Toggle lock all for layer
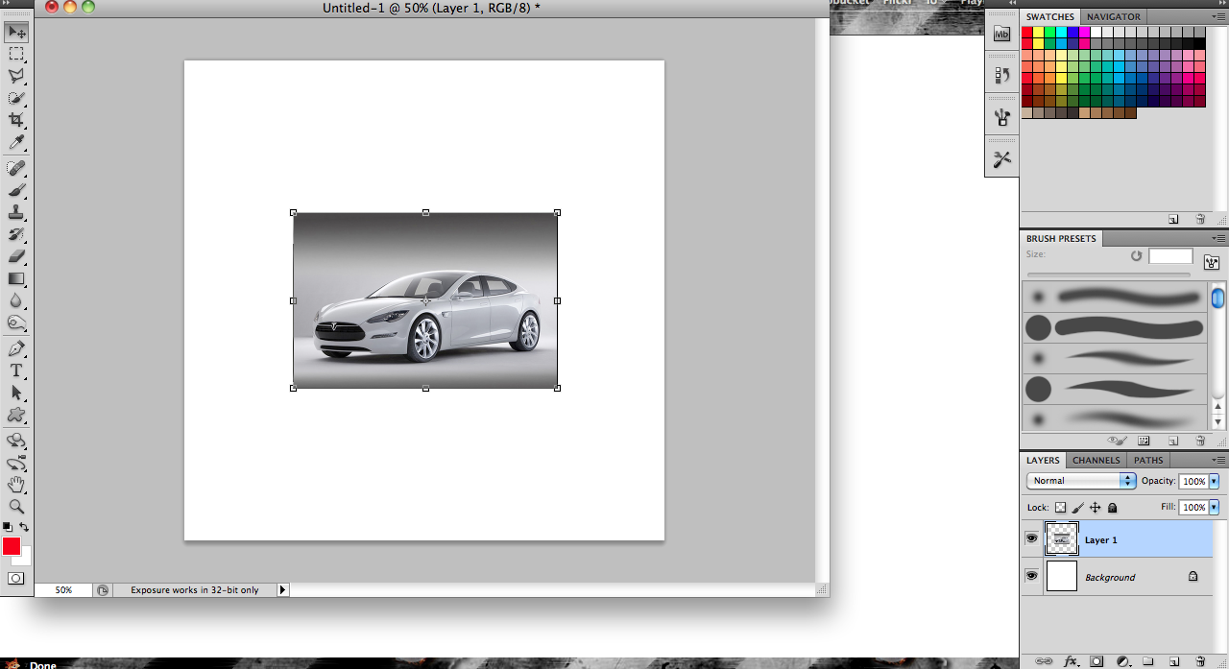Screen dimensions: 1229x669 click(x=1113, y=507)
